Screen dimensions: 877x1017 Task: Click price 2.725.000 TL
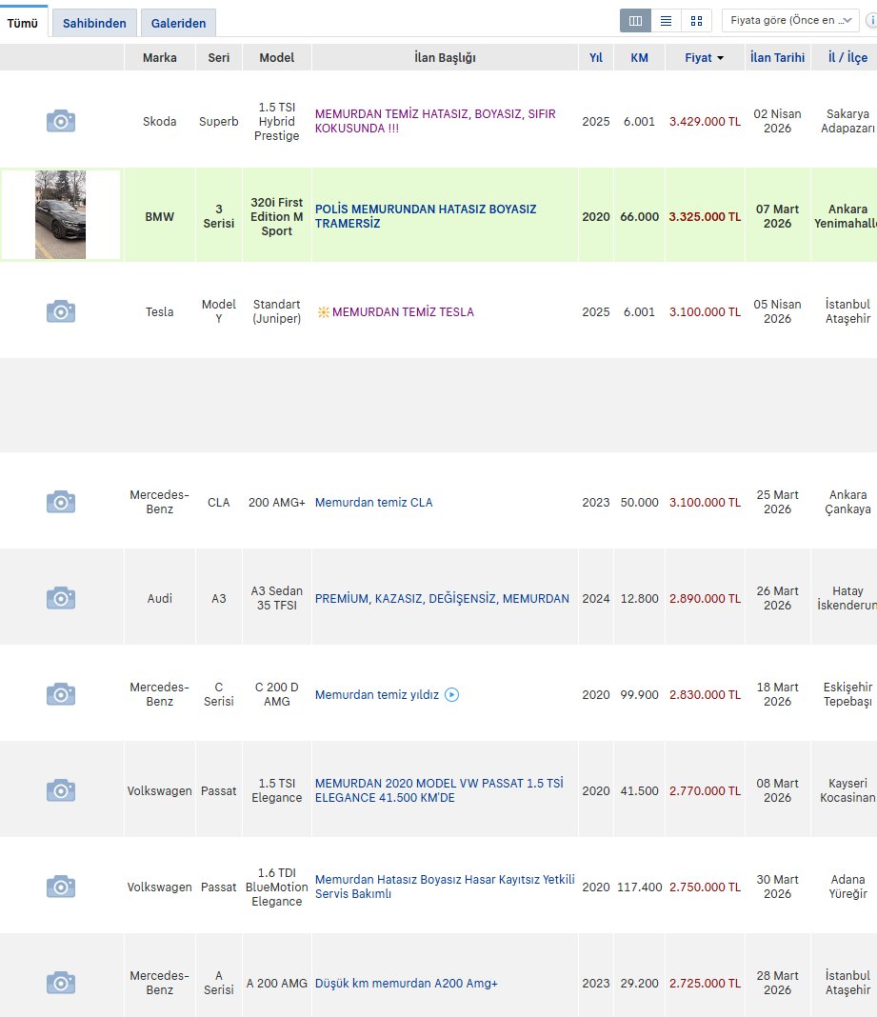[705, 984]
